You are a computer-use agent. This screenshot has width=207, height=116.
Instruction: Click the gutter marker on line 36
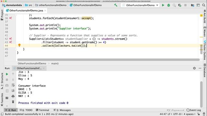(x=11, y=18)
